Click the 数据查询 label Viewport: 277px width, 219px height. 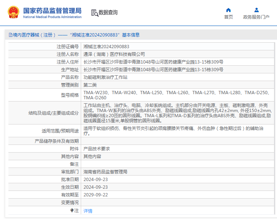click(x=108, y=12)
